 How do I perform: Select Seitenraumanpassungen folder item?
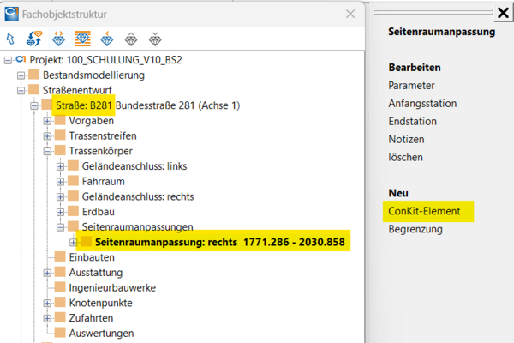click(x=138, y=227)
